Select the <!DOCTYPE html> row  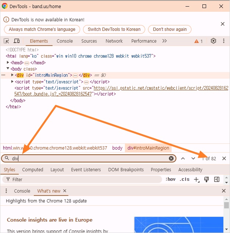pos(22,50)
